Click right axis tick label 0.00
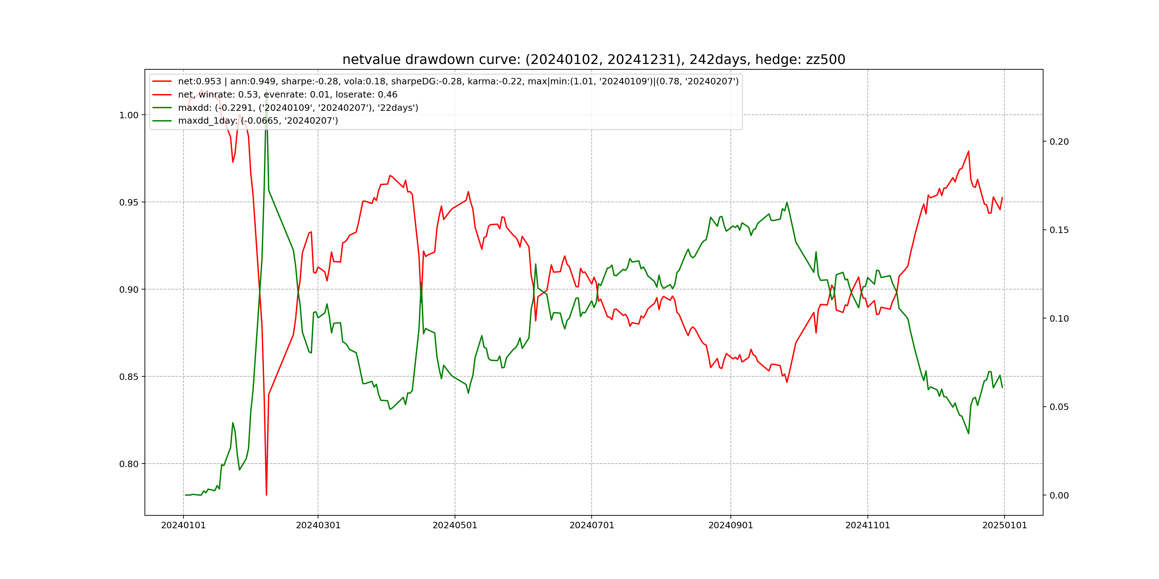Screen dimensions: 1159x579 tap(1059, 495)
